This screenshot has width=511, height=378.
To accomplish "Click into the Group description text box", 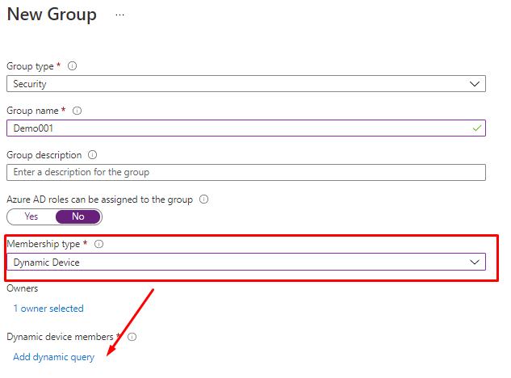I will click(245, 172).
